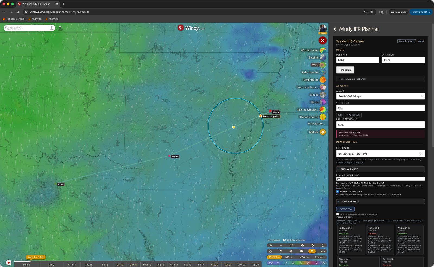Select the ECMWF model tab
434x267 pixels.
pos(274,257)
